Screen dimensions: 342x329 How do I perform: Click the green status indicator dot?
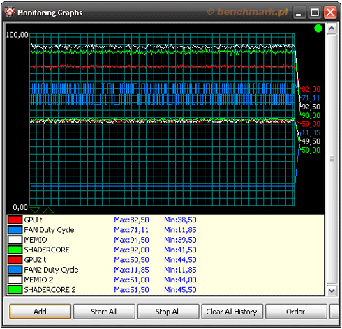tap(318, 29)
